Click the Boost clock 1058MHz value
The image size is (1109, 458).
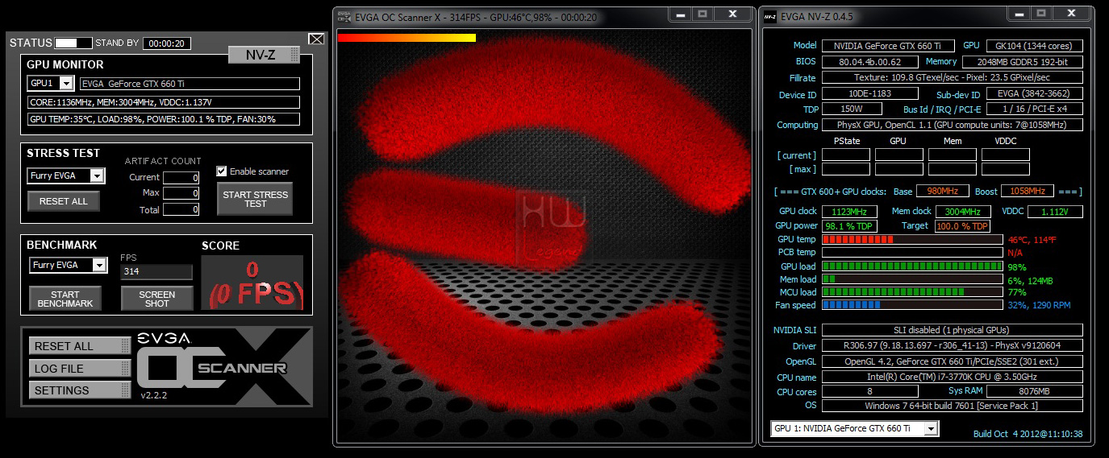tap(1028, 192)
